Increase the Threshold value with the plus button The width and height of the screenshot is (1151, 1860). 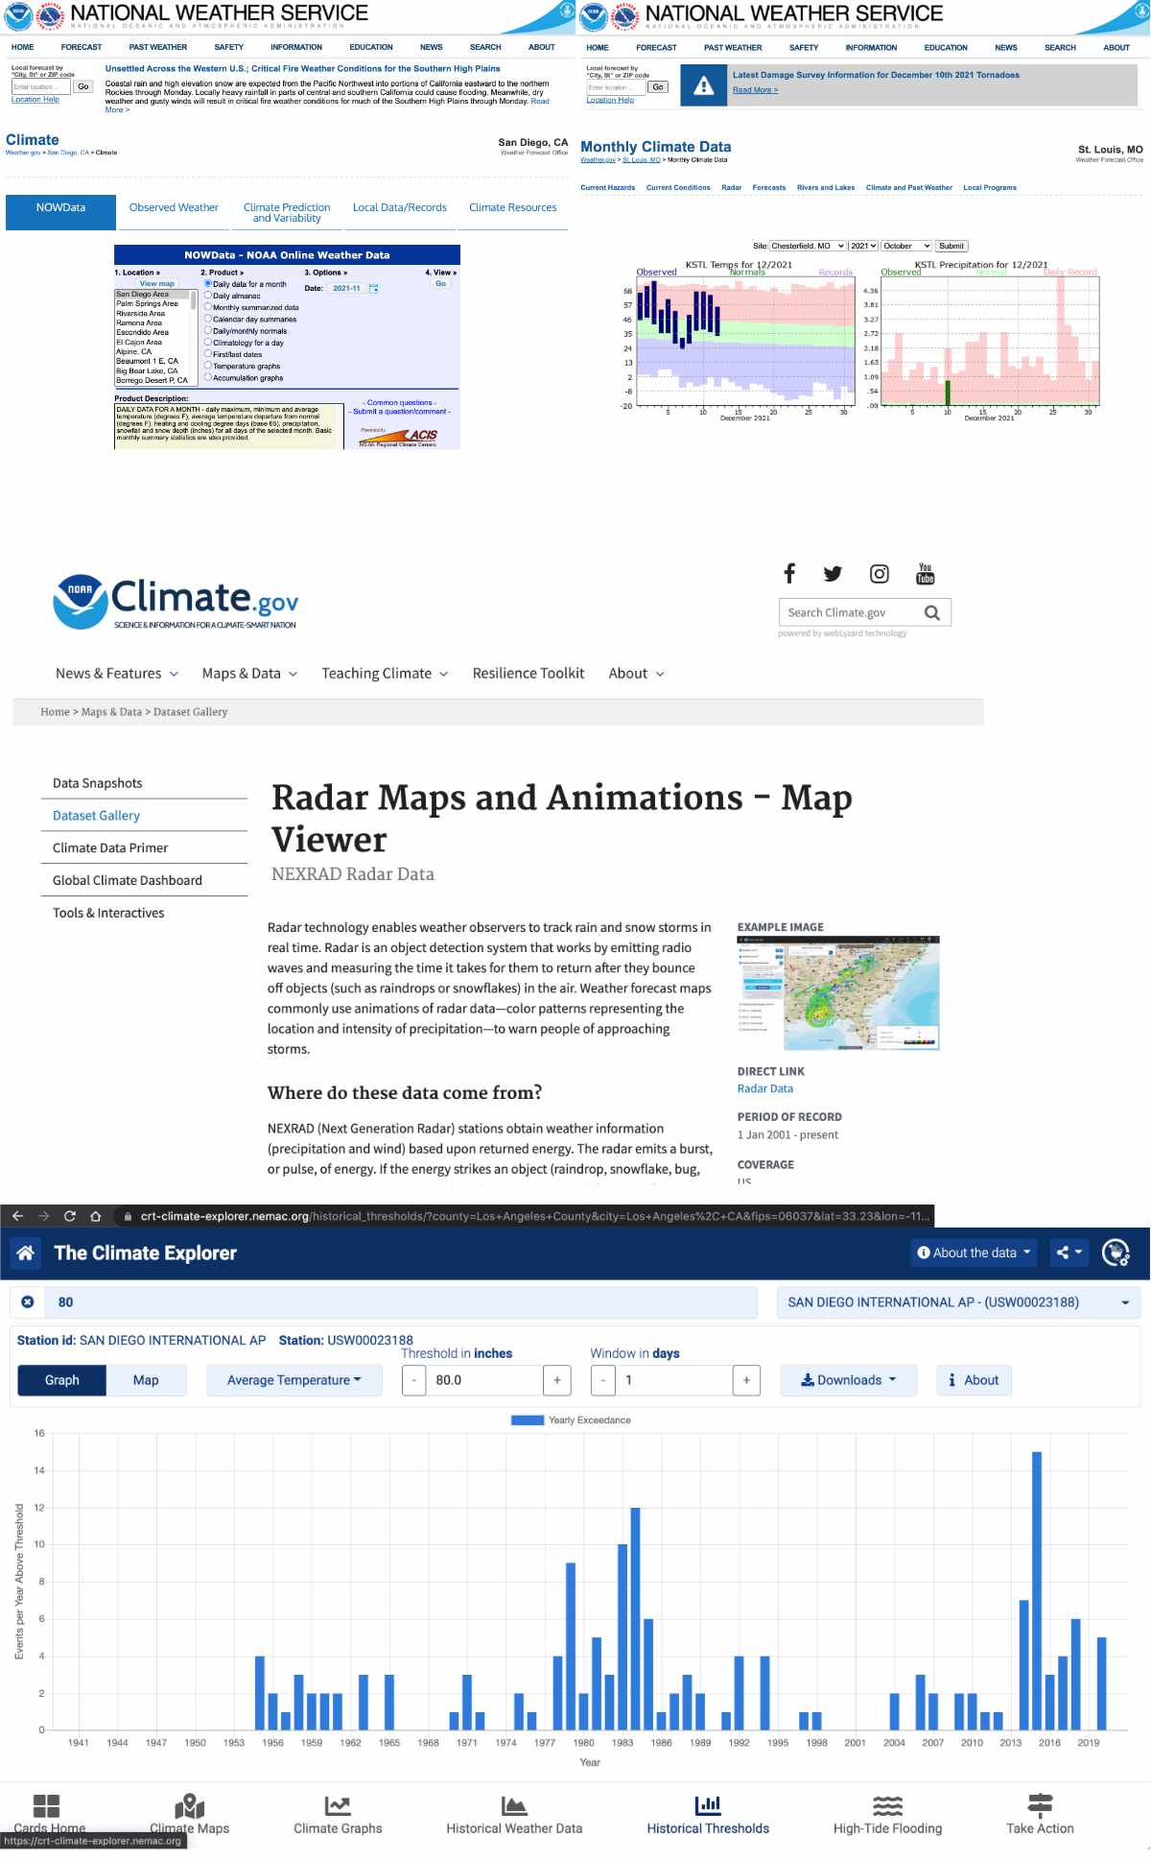[556, 1380]
